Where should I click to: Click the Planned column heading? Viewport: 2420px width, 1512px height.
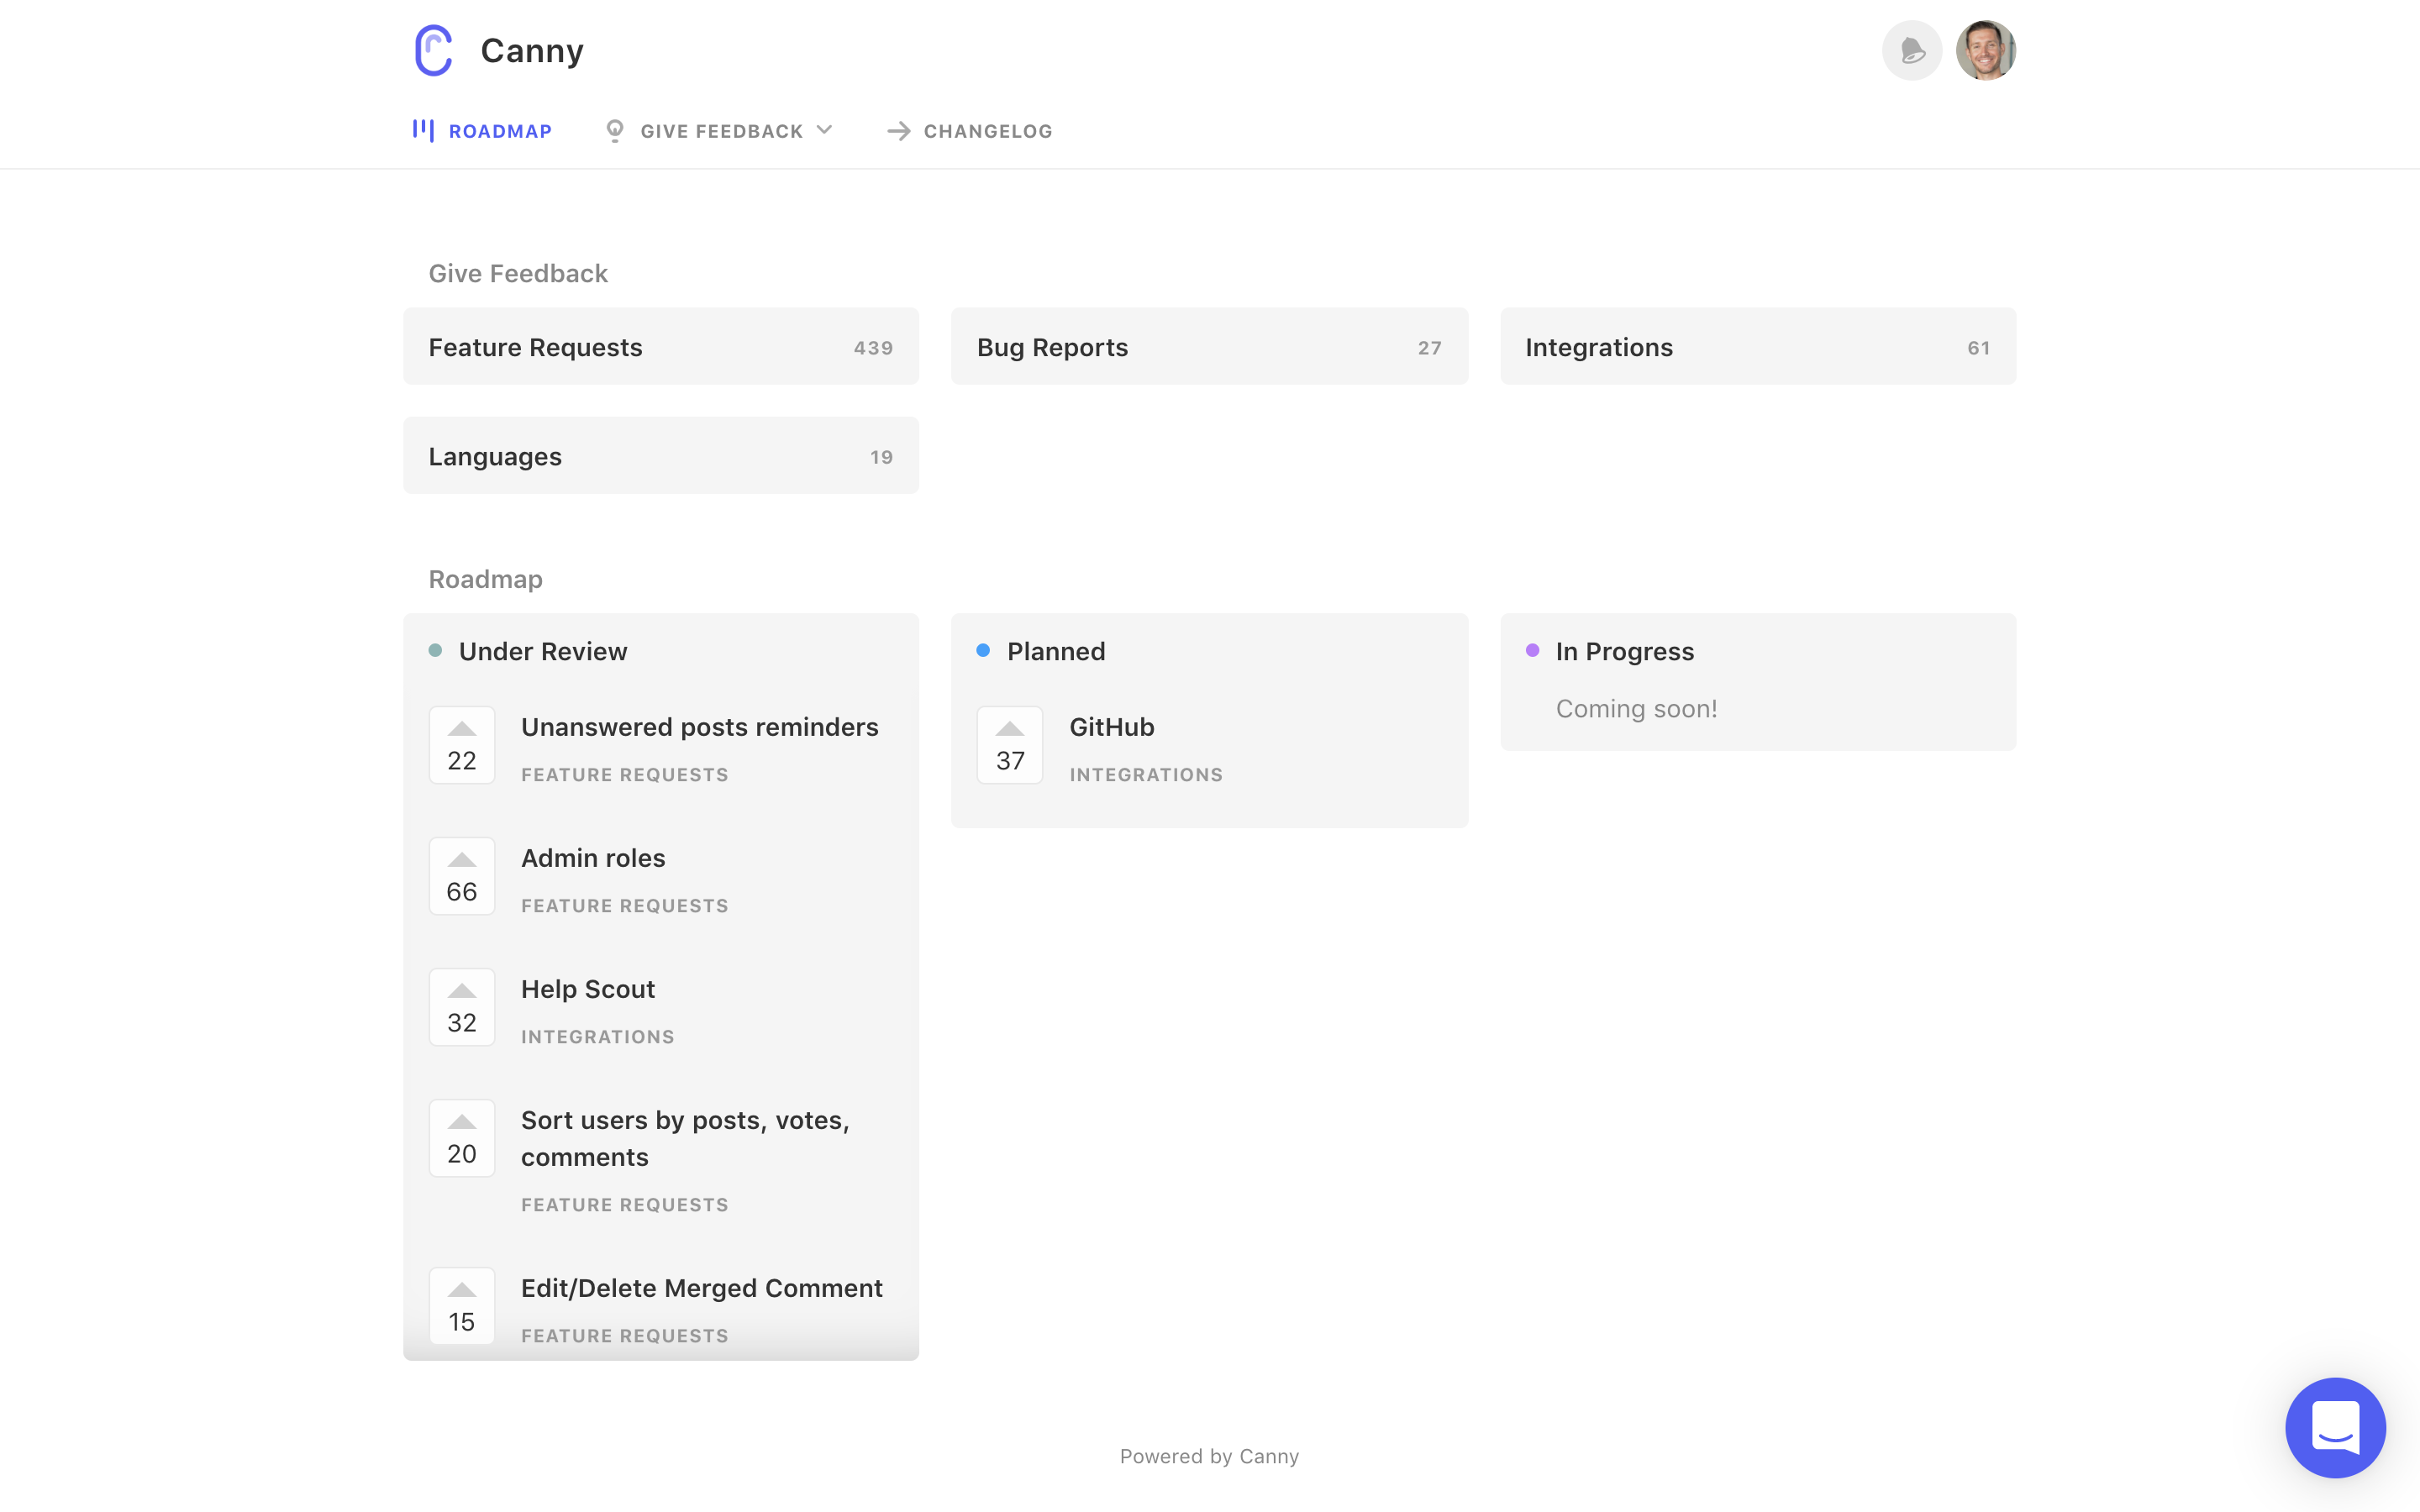pos(1056,651)
